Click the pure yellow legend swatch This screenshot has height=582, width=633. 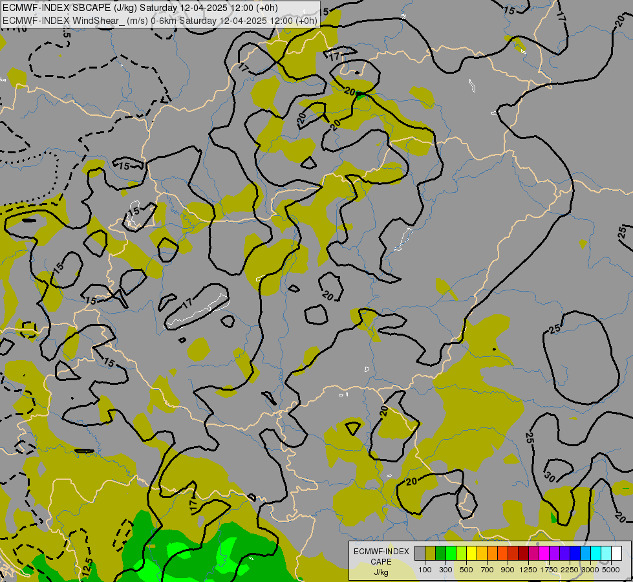471,554
